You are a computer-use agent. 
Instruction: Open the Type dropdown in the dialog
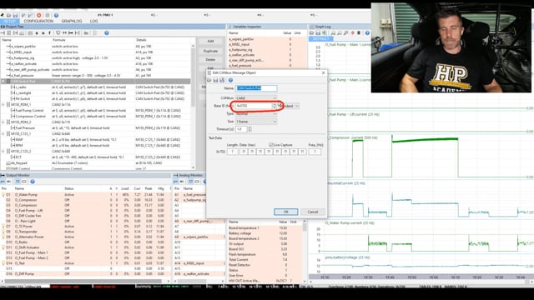point(256,113)
